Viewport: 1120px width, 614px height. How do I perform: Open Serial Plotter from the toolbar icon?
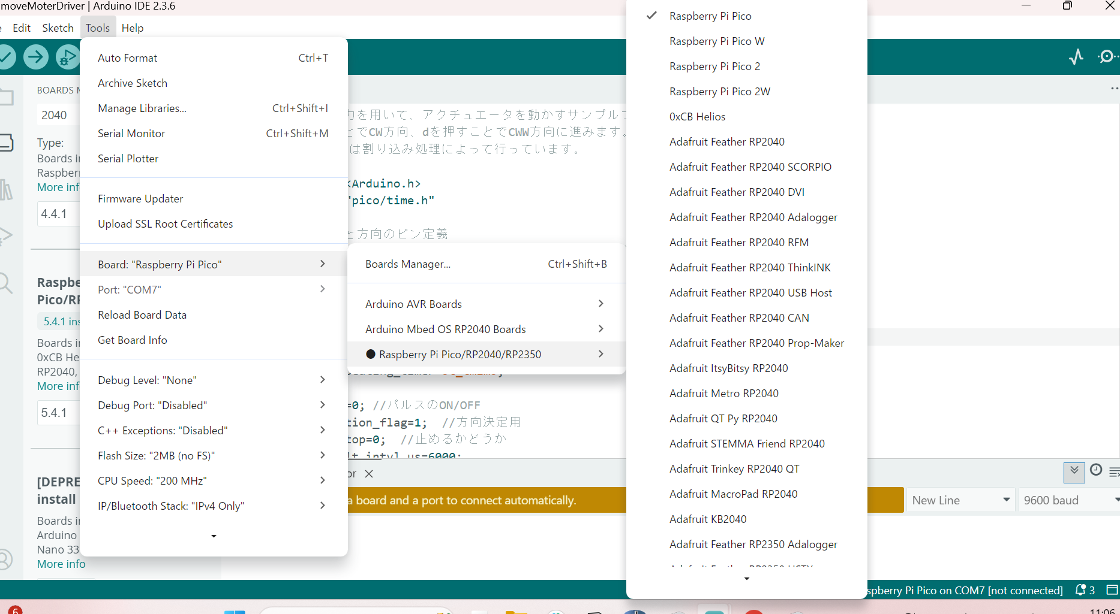click(1076, 57)
